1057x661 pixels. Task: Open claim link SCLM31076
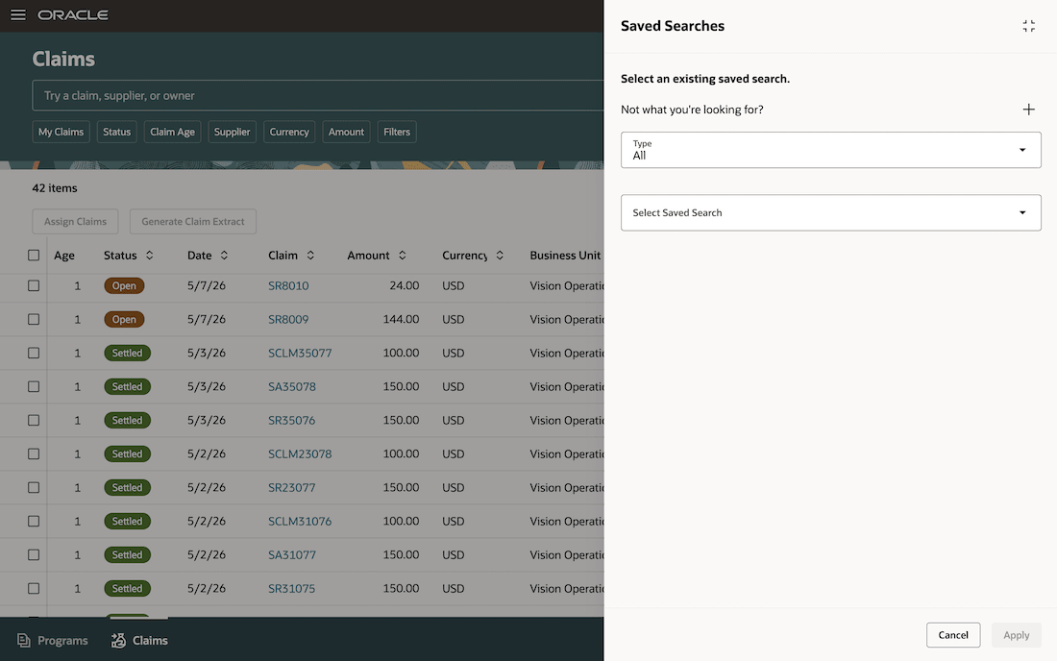tap(300, 522)
